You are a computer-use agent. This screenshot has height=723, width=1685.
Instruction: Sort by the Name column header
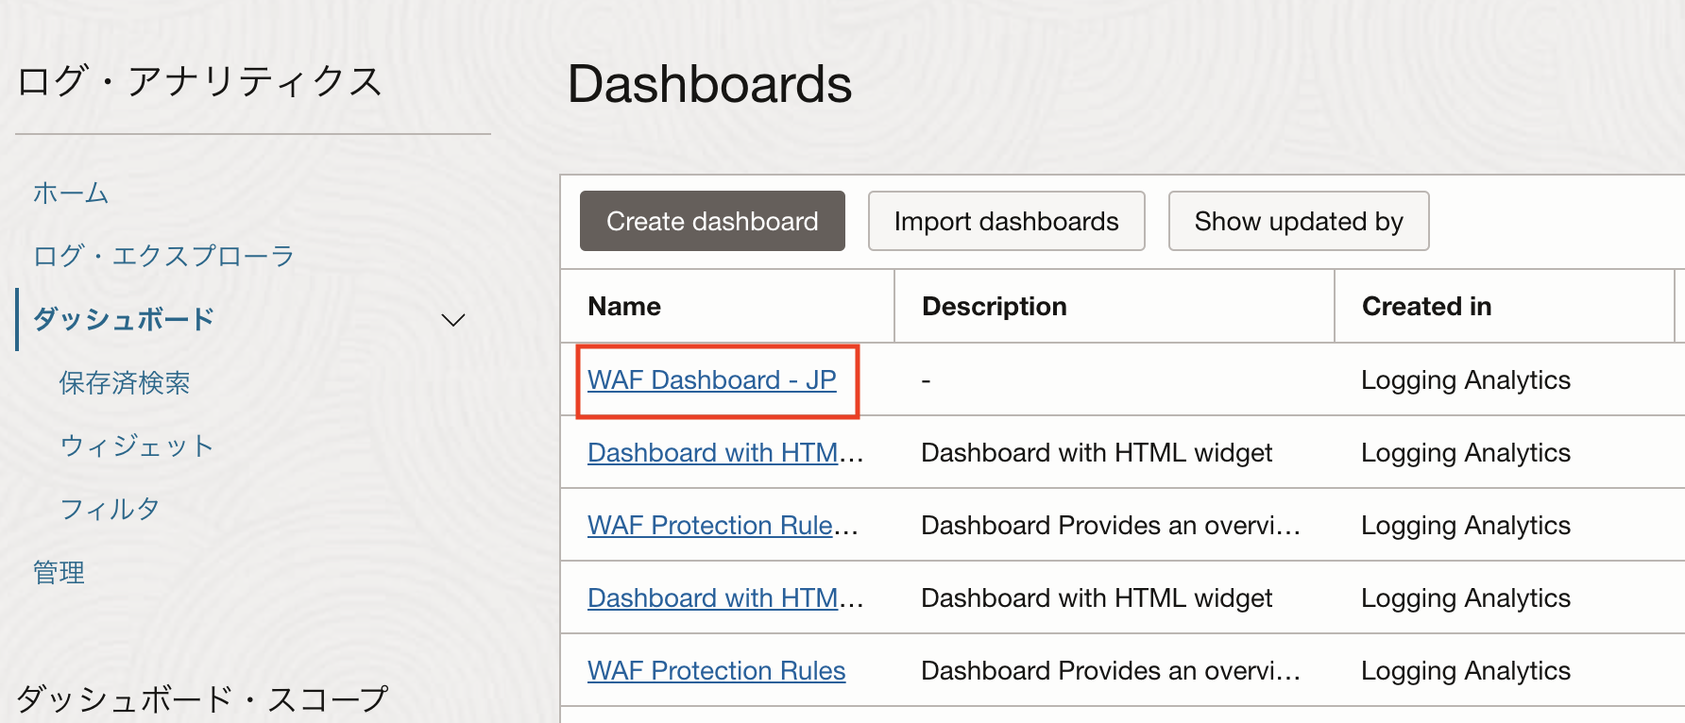pyautogui.click(x=624, y=307)
